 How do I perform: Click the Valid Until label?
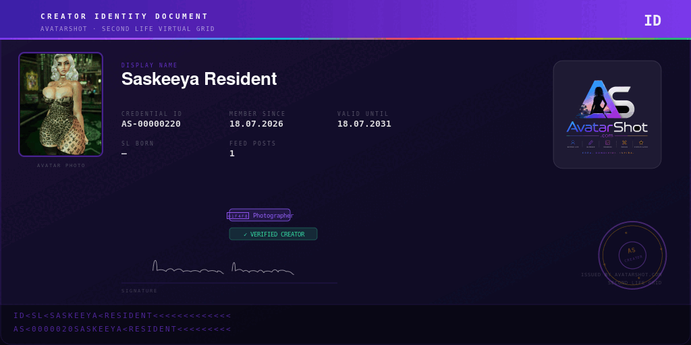(363, 113)
